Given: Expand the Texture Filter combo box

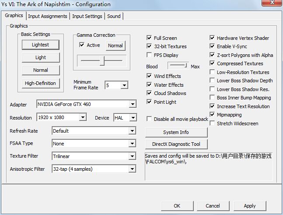Looking at the screenshot, I should point(132,156).
